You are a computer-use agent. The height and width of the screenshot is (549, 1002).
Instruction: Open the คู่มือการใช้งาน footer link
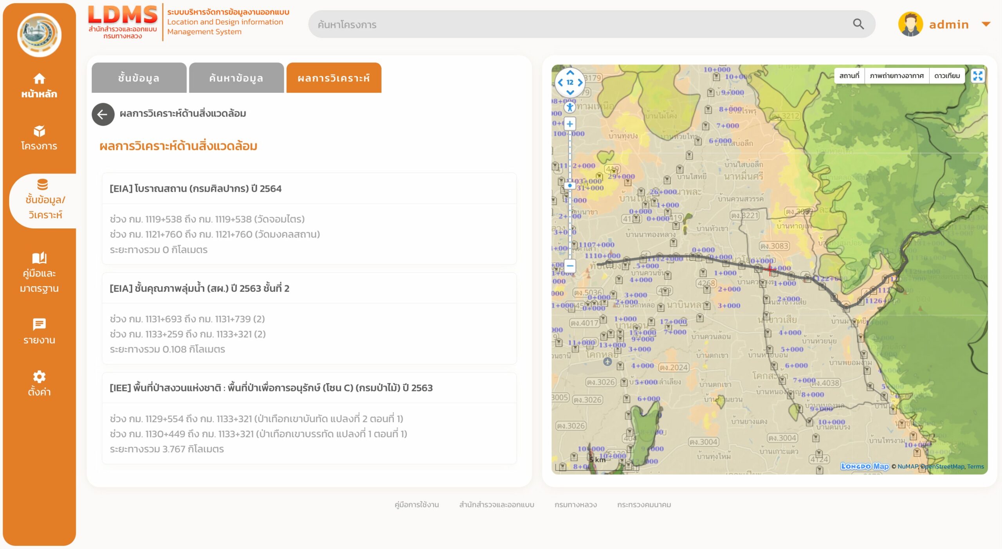point(416,505)
